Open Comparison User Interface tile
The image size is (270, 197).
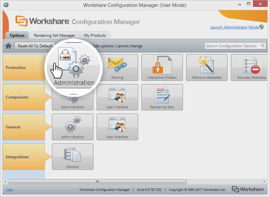tap(117, 97)
